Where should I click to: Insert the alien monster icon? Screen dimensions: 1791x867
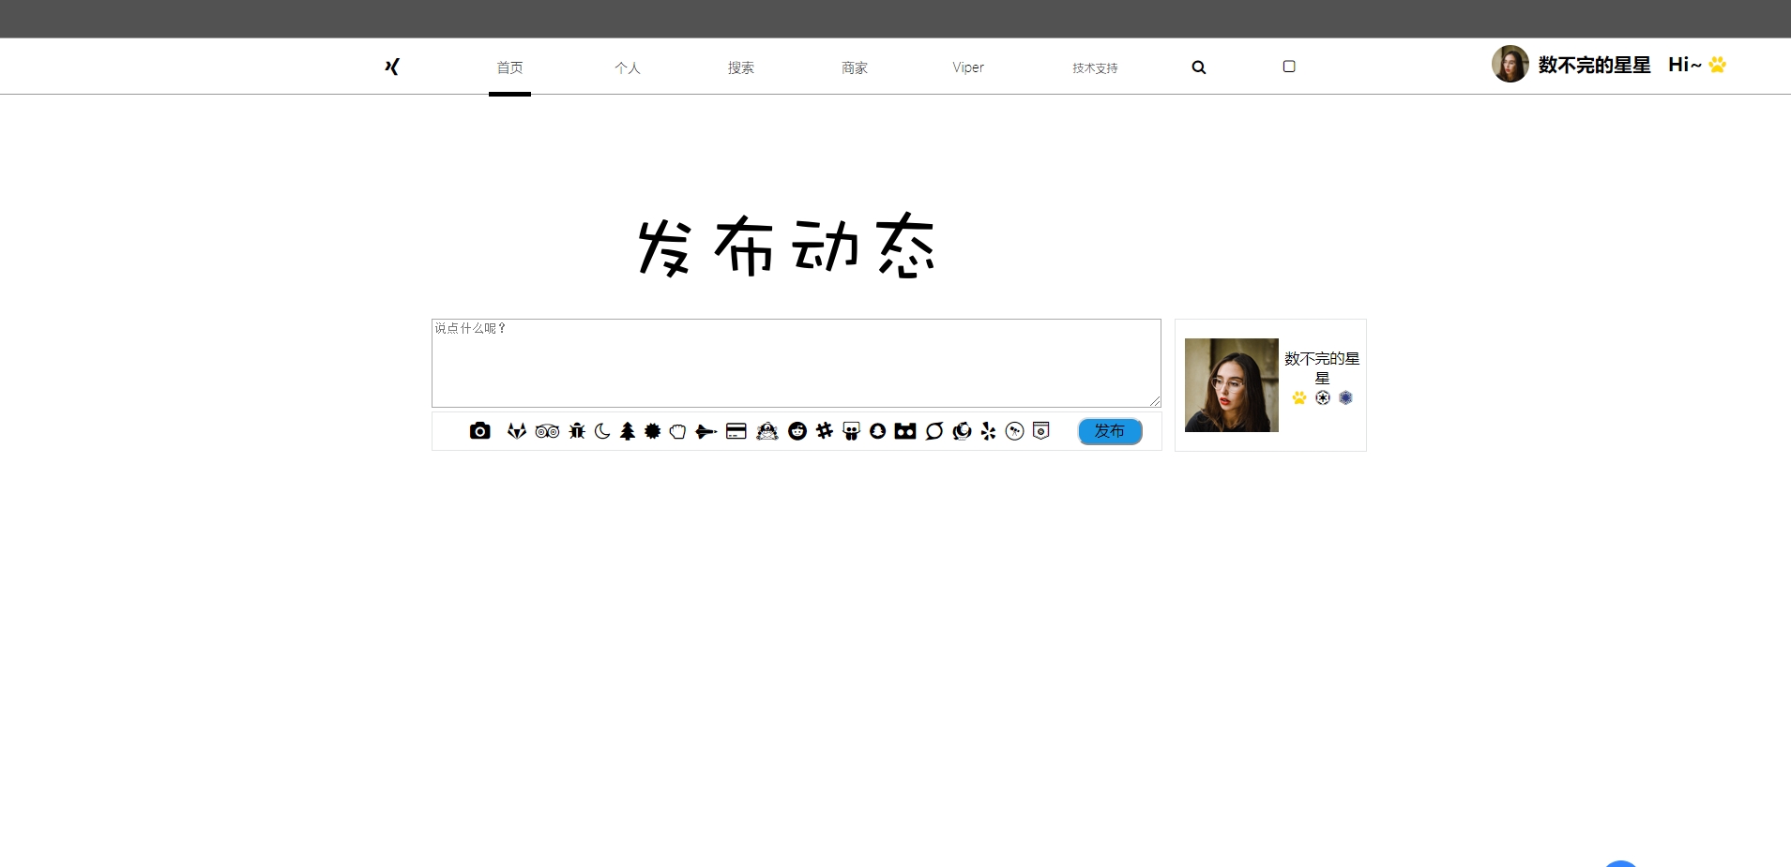click(x=767, y=431)
